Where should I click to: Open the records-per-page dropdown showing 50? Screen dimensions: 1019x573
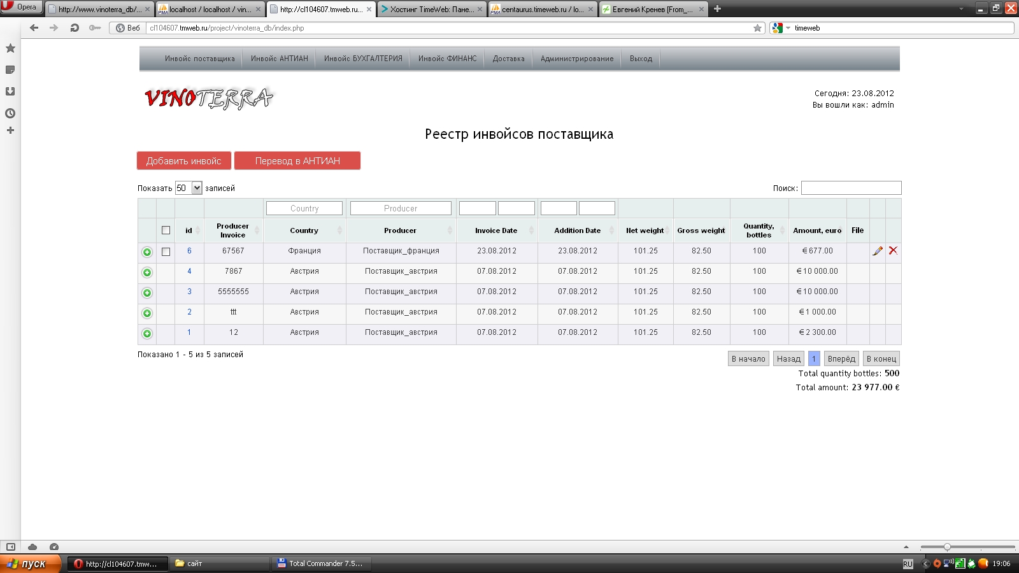pos(189,188)
